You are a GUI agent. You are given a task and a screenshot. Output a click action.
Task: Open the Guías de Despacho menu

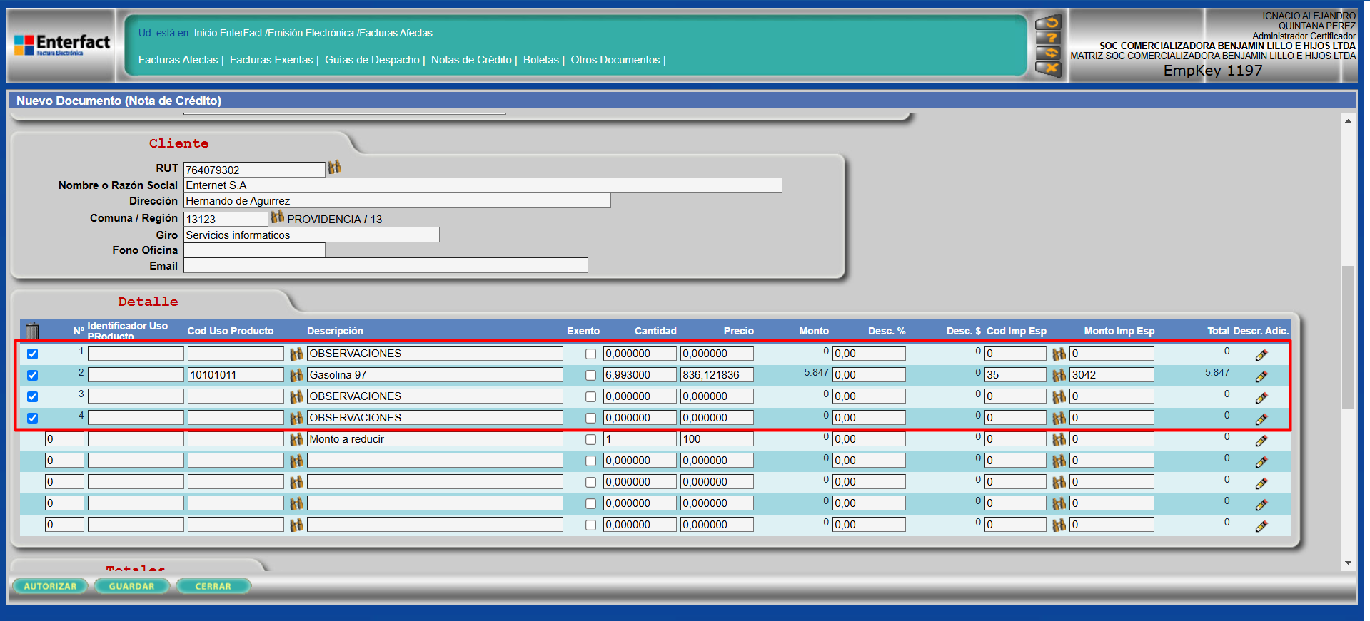pos(372,60)
